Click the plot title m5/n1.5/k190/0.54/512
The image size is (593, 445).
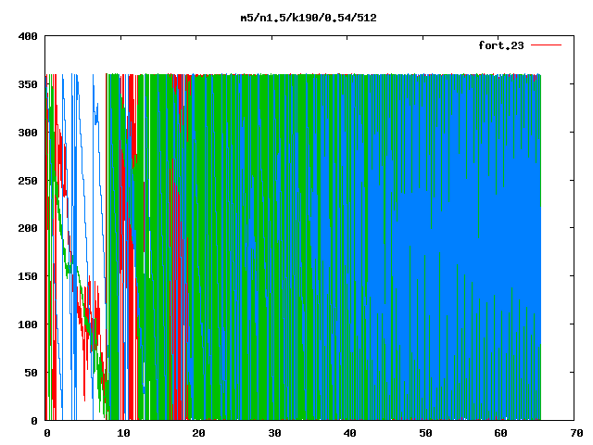click(309, 18)
